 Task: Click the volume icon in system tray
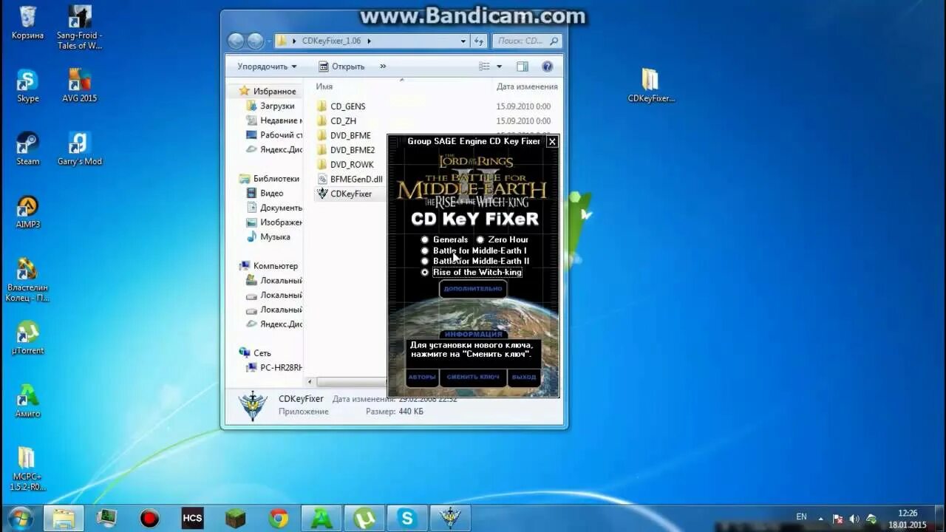[855, 519]
